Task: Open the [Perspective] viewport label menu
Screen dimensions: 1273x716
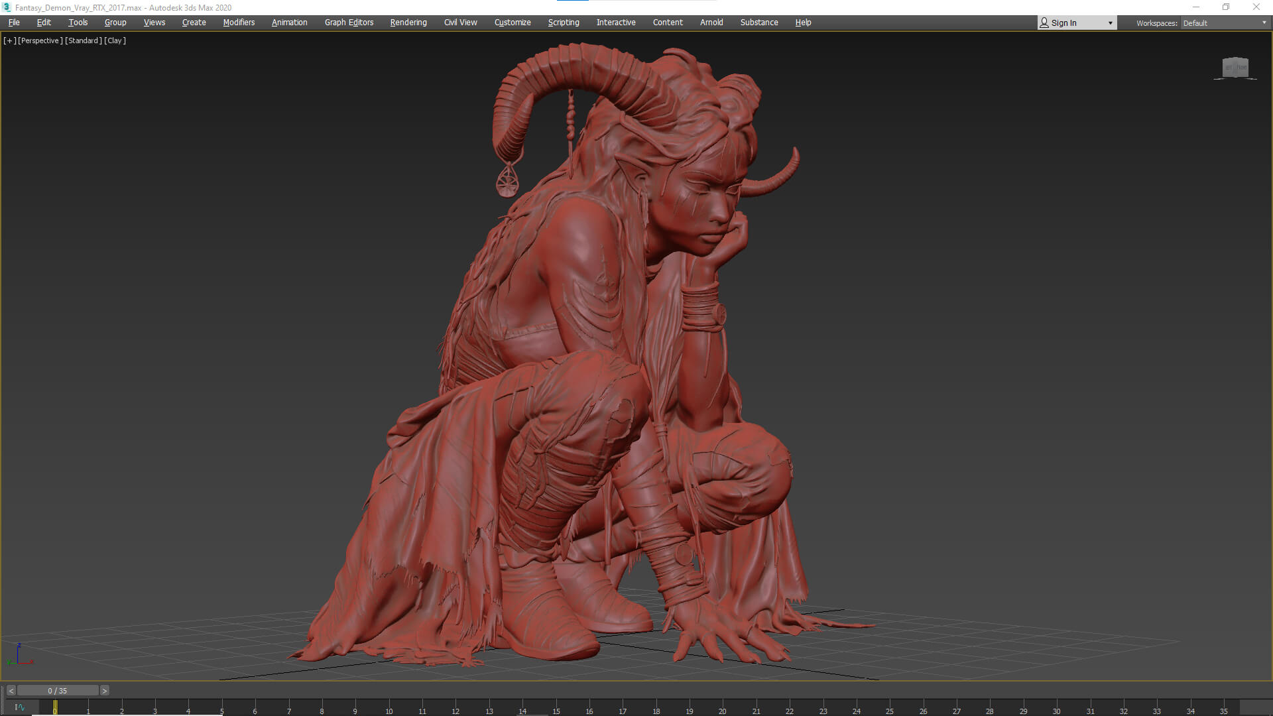Action: (x=40, y=40)
